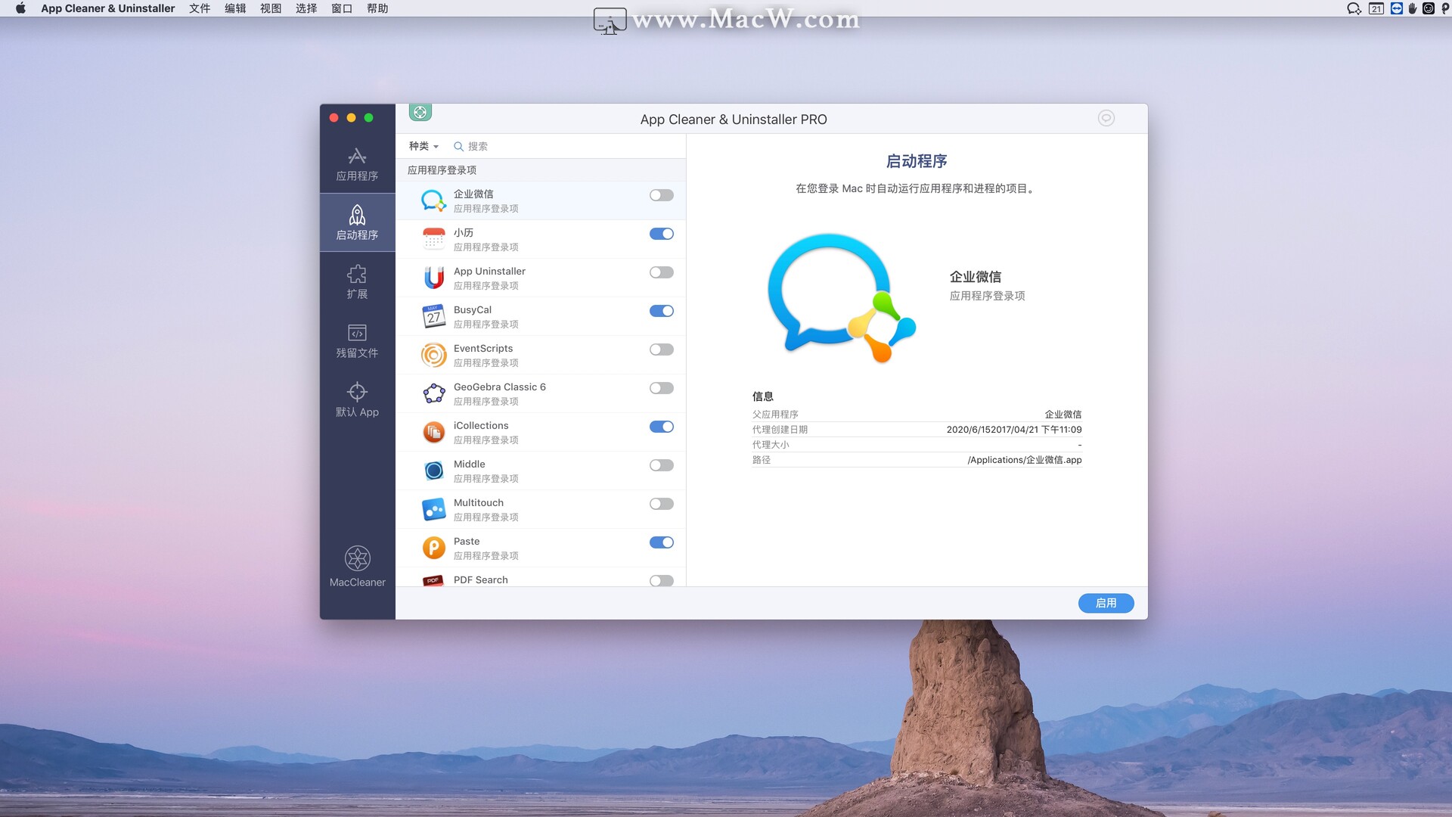Open the chat feedback bubble icon
Viewport: 1452px width, 817px height.
tap(1106, 118)
